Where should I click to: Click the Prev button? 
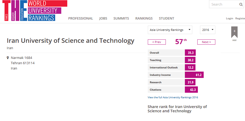click(x=157, y=42)
